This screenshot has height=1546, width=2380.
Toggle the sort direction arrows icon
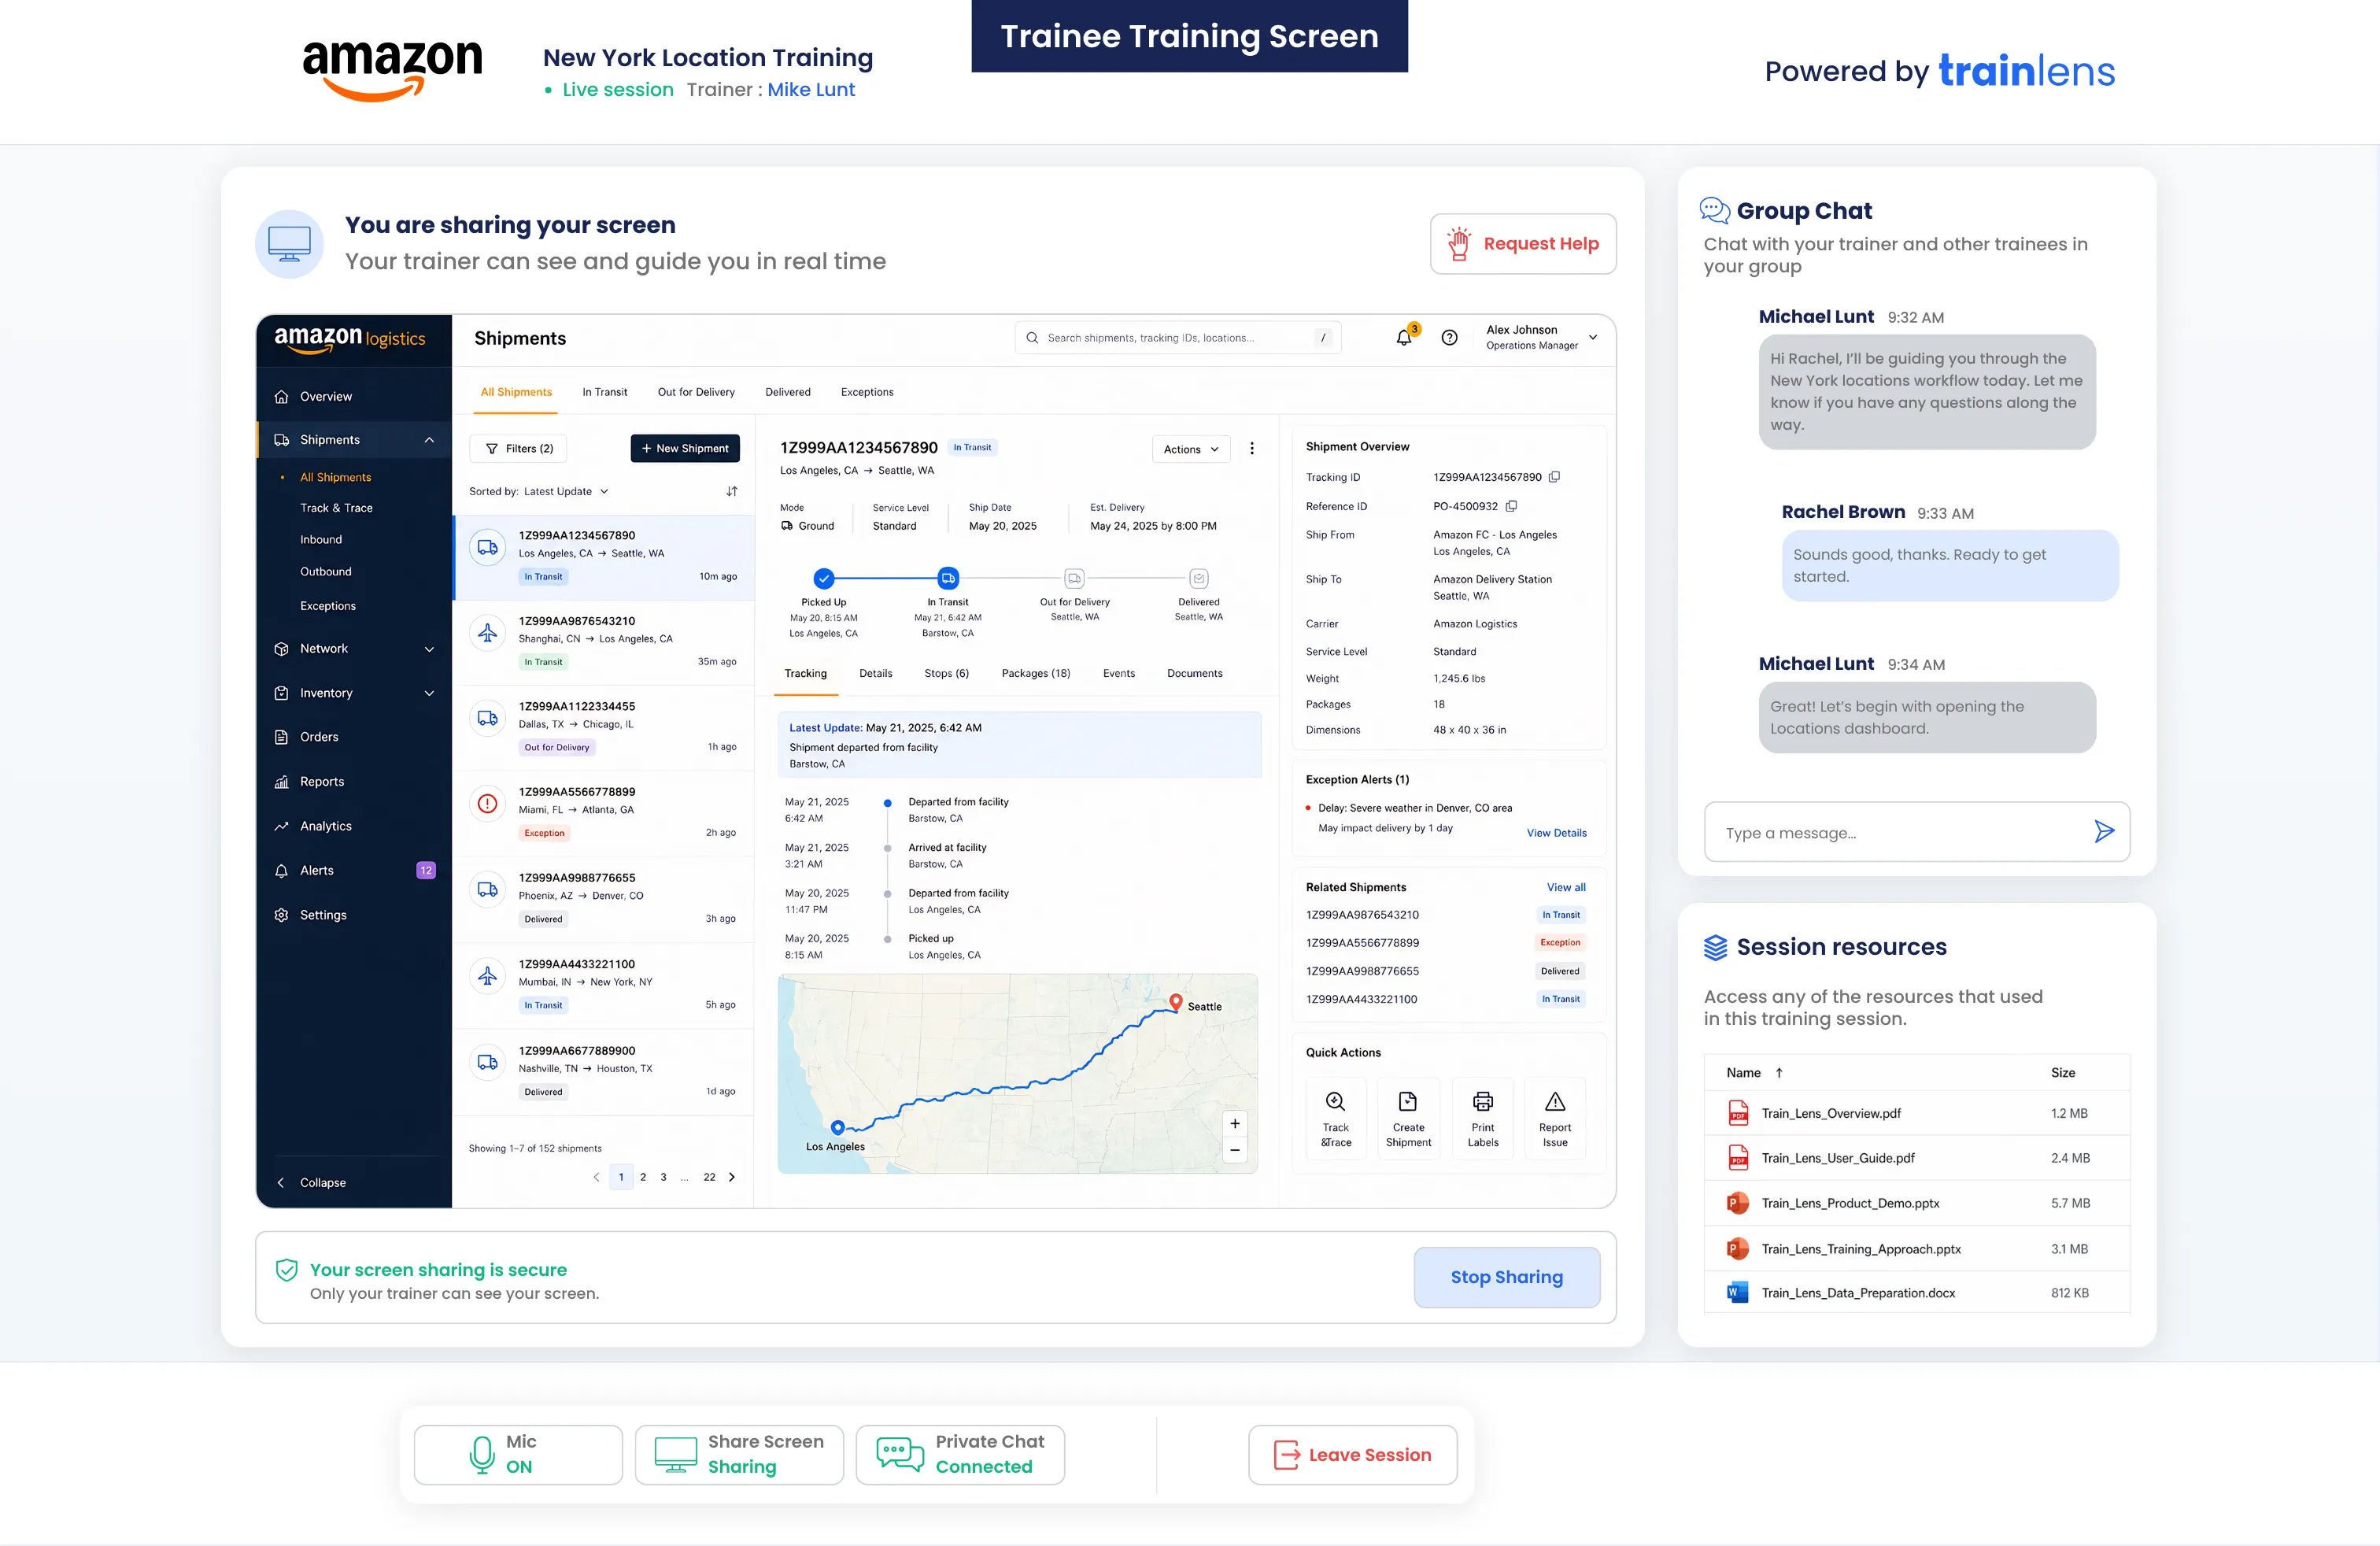click(732, 491)
